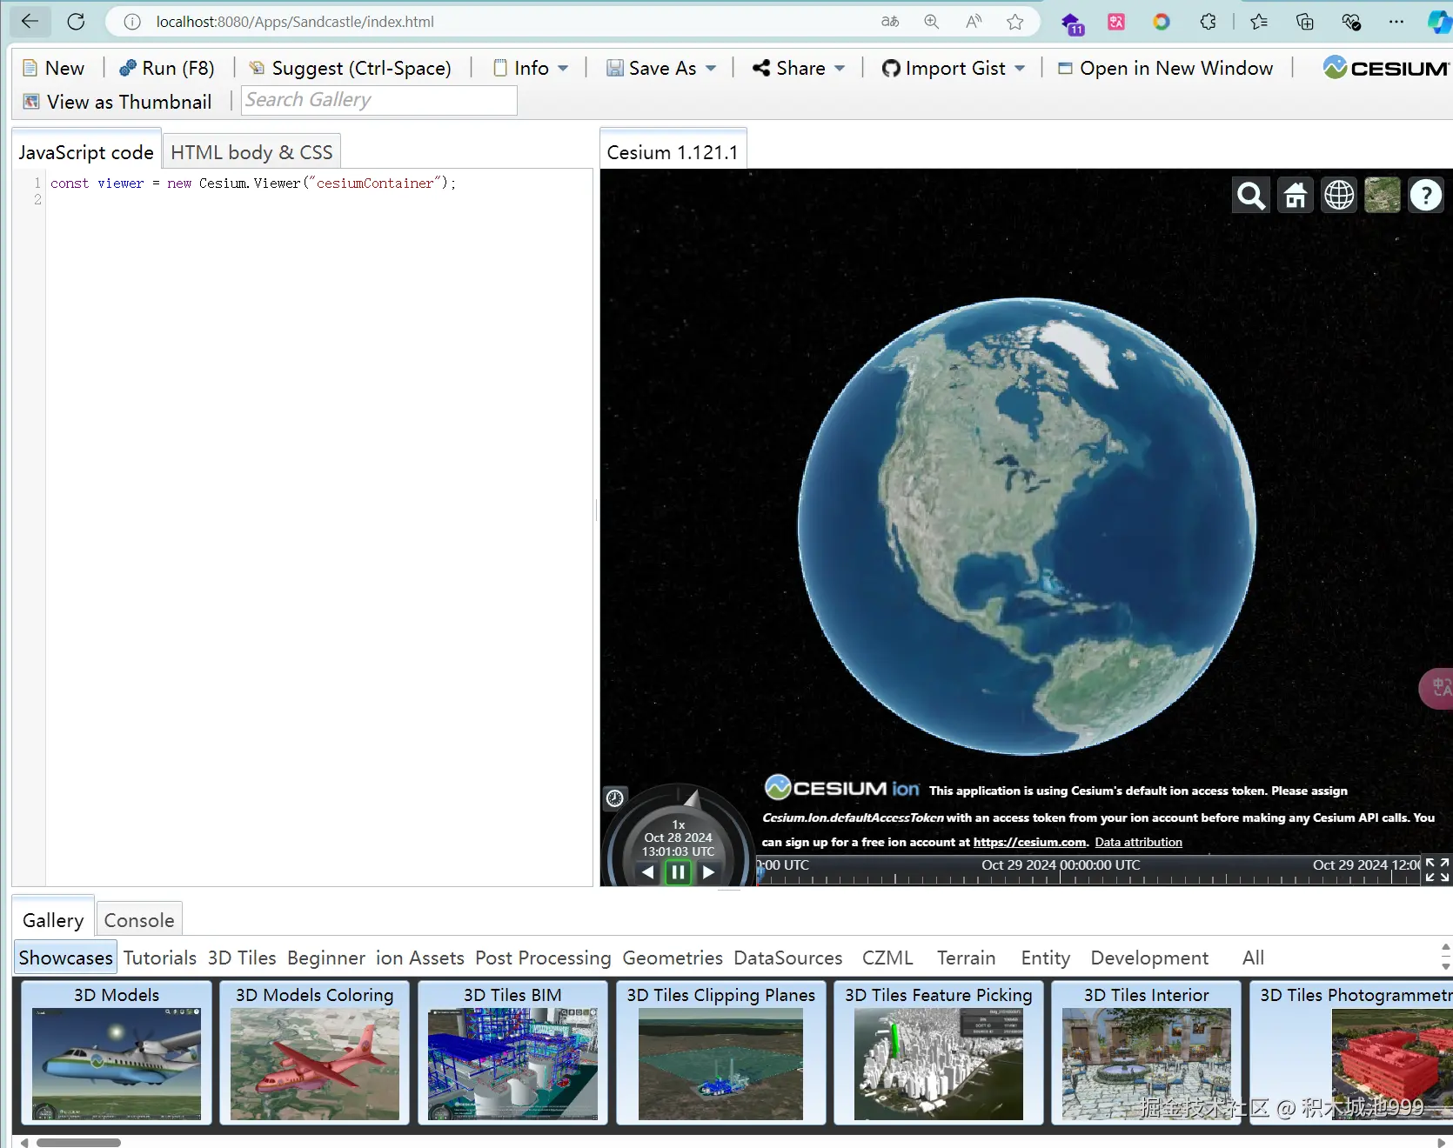1453x1148 pixels.
Task: Click the Cesium timeline bar
Action: pyautogui.click(x=1089, y=871)
